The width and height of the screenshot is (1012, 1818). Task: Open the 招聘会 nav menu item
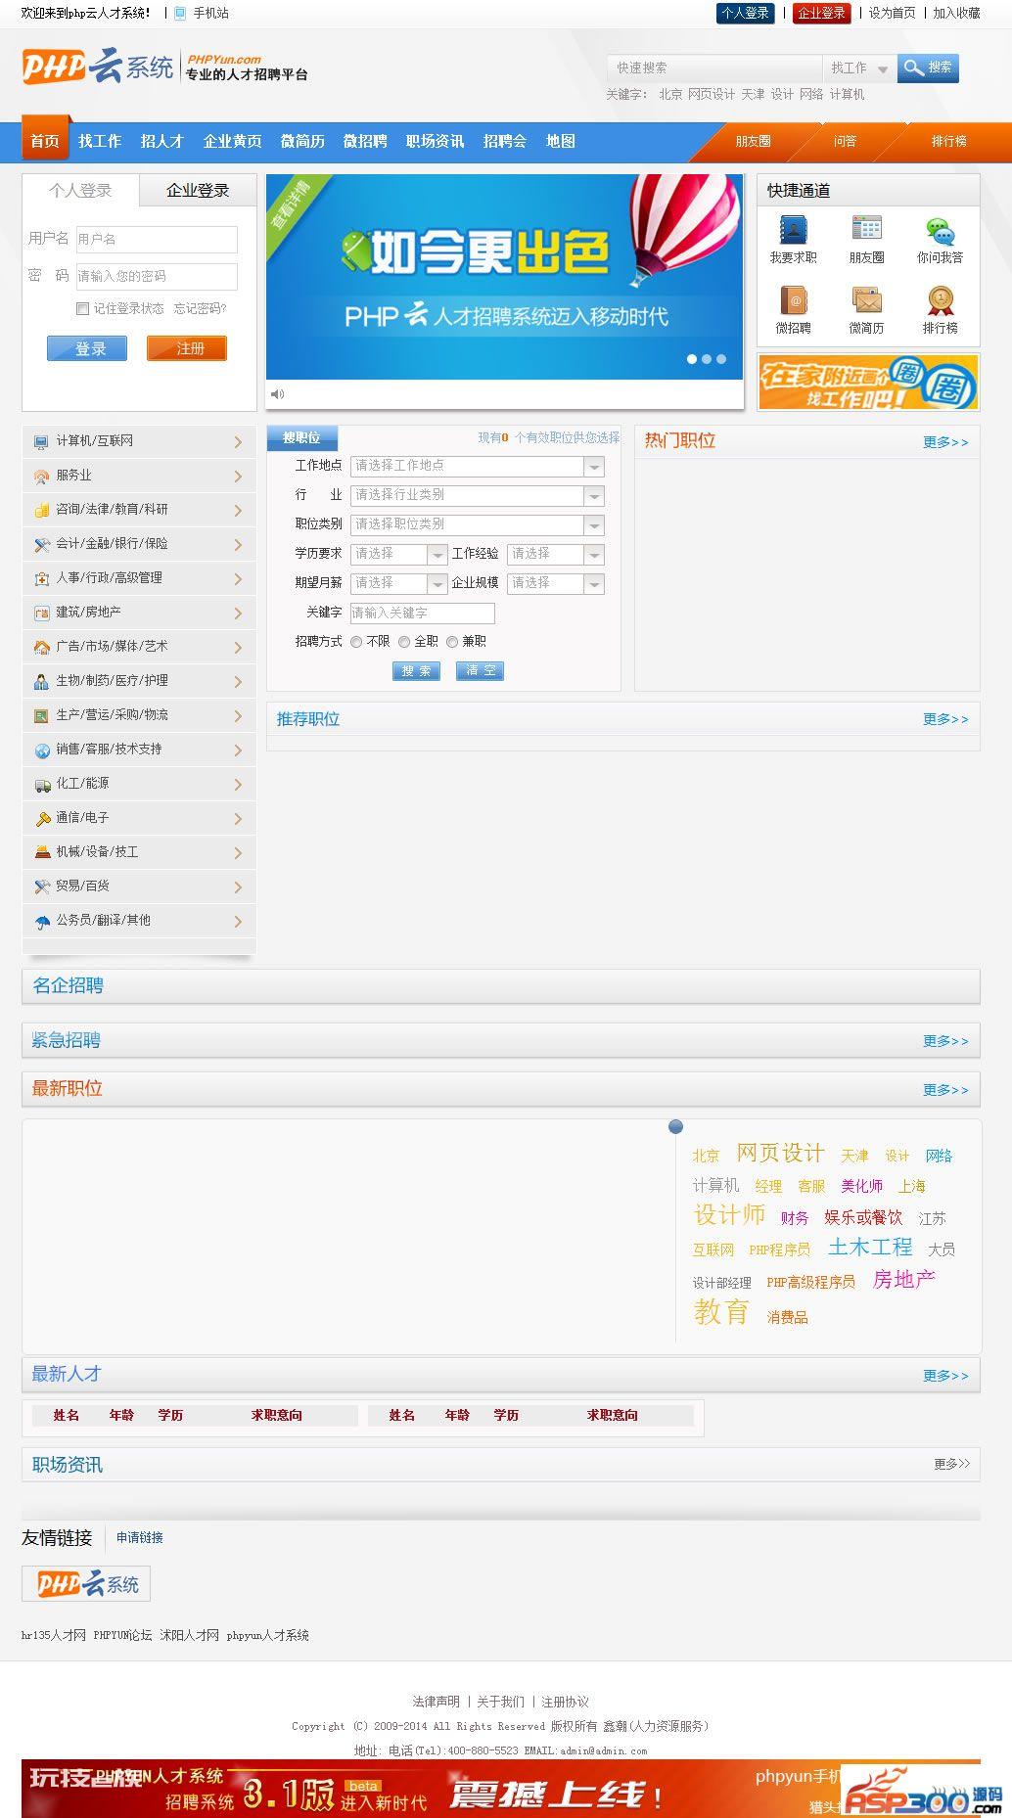[x=505, y=141]
